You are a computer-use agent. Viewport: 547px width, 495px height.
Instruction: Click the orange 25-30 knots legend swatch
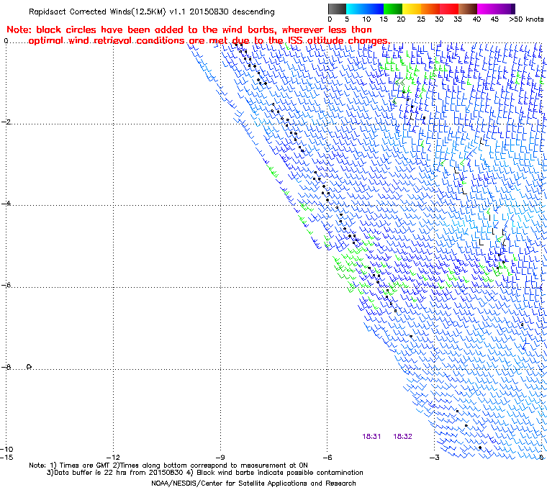tap(430, 9)
